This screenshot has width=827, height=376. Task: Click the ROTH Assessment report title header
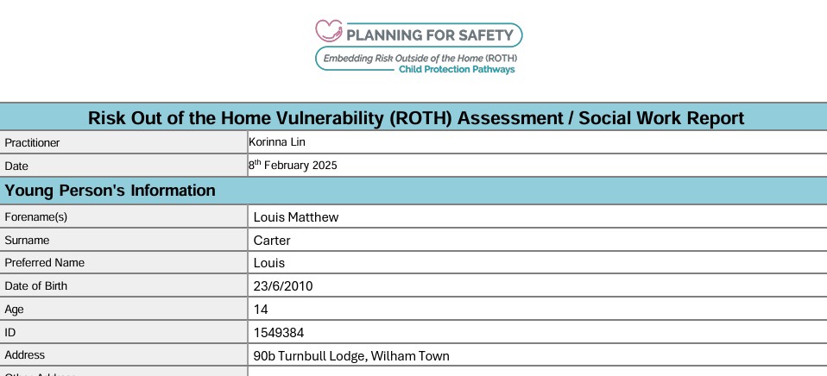point(416,118)
